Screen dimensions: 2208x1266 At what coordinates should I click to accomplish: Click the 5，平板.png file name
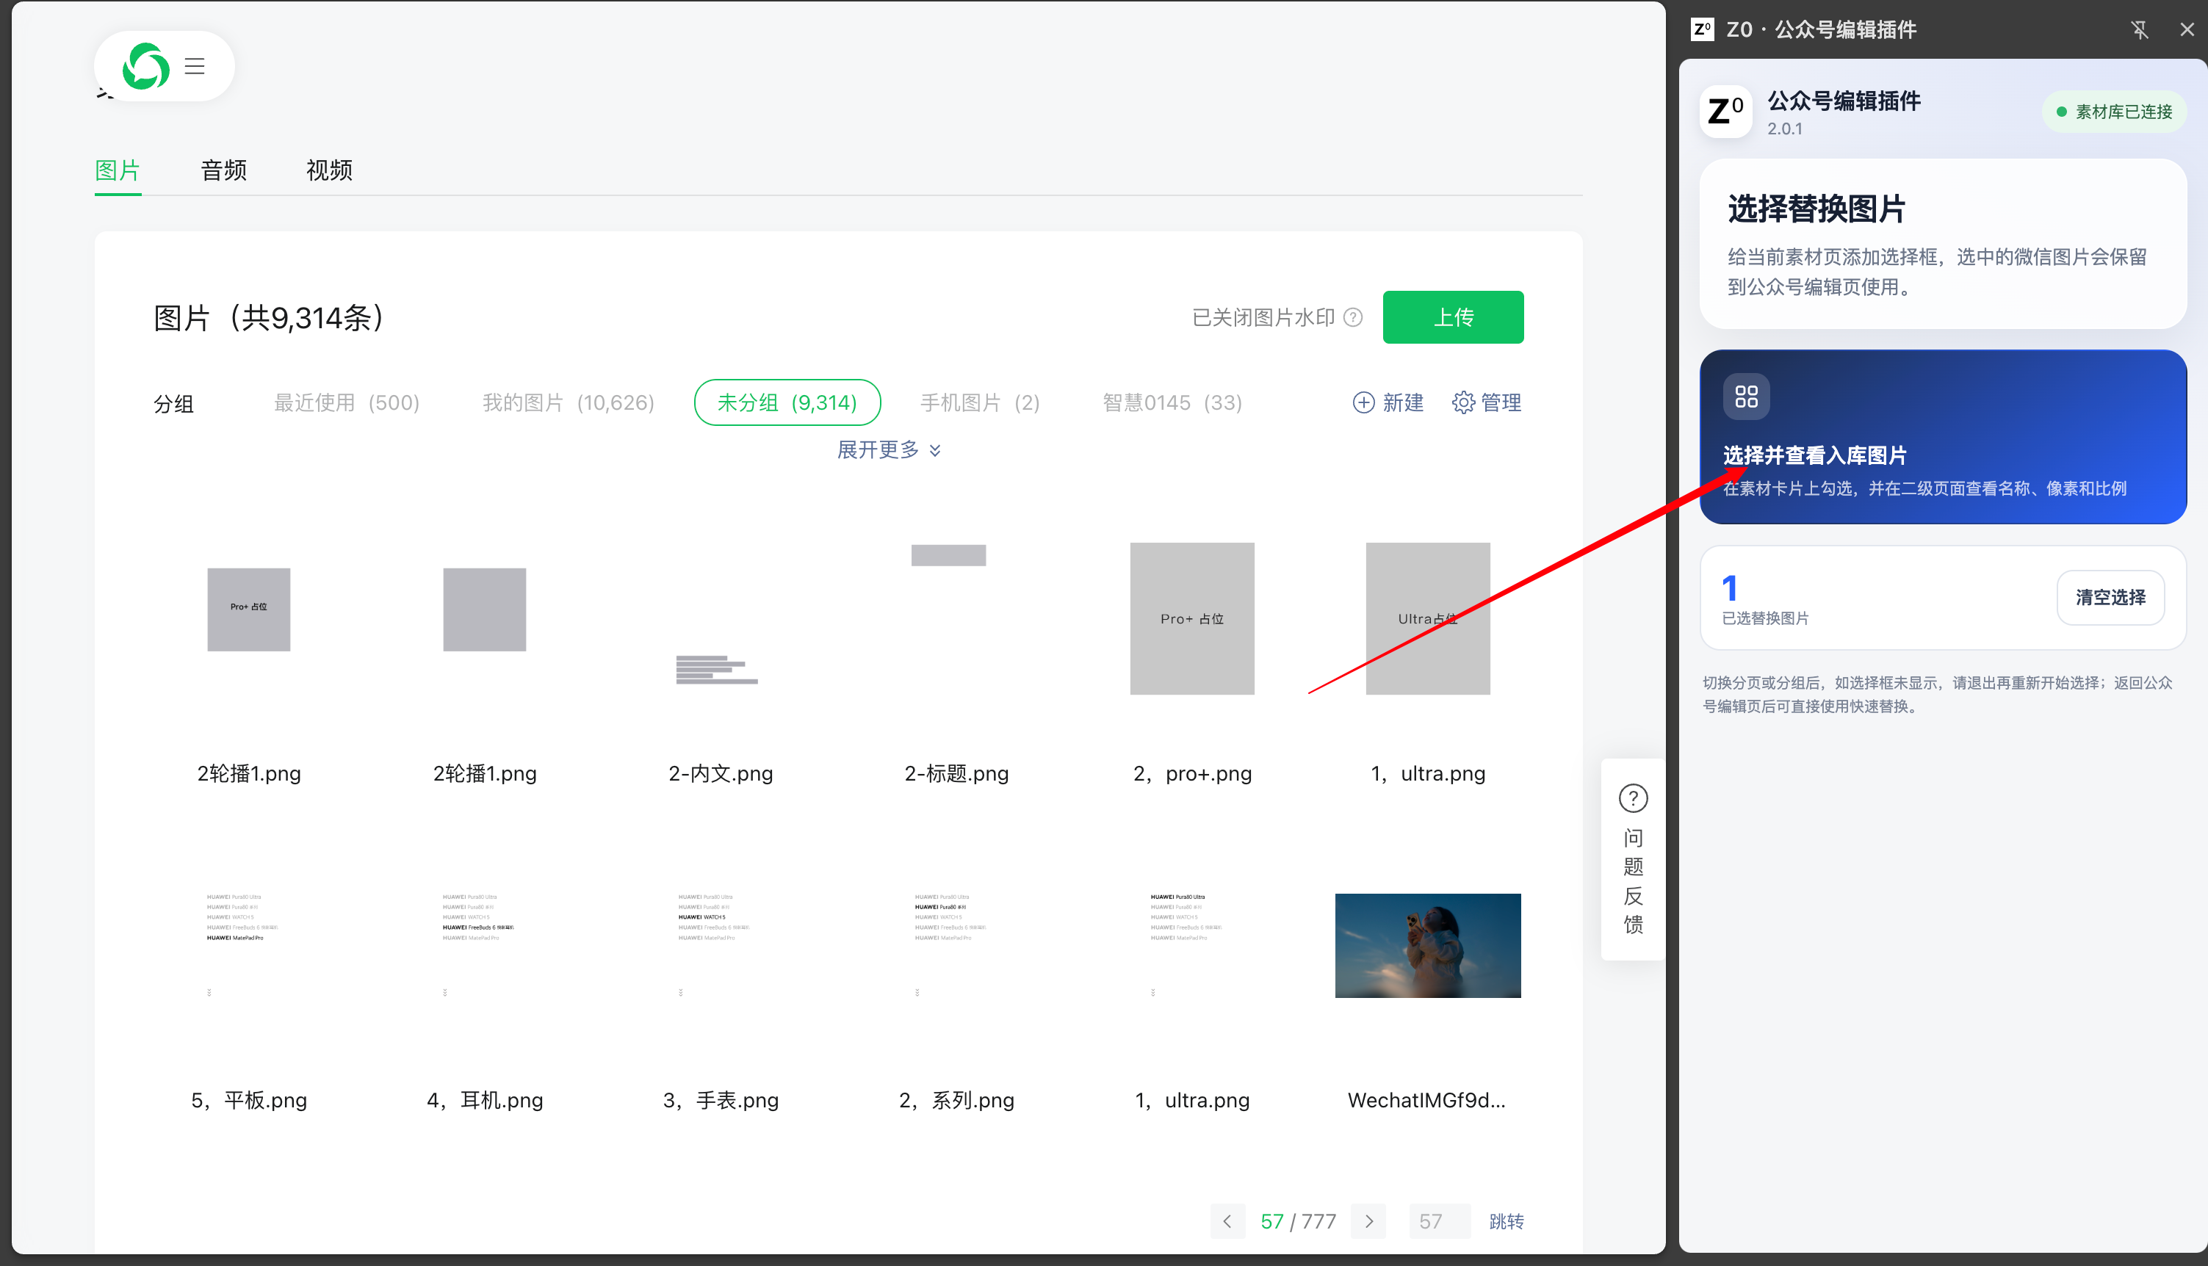[x=249, y=1100]
